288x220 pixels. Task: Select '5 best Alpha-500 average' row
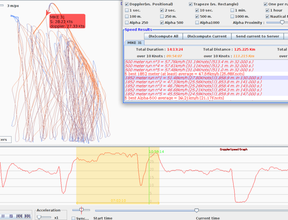click(x=206, y=98)
